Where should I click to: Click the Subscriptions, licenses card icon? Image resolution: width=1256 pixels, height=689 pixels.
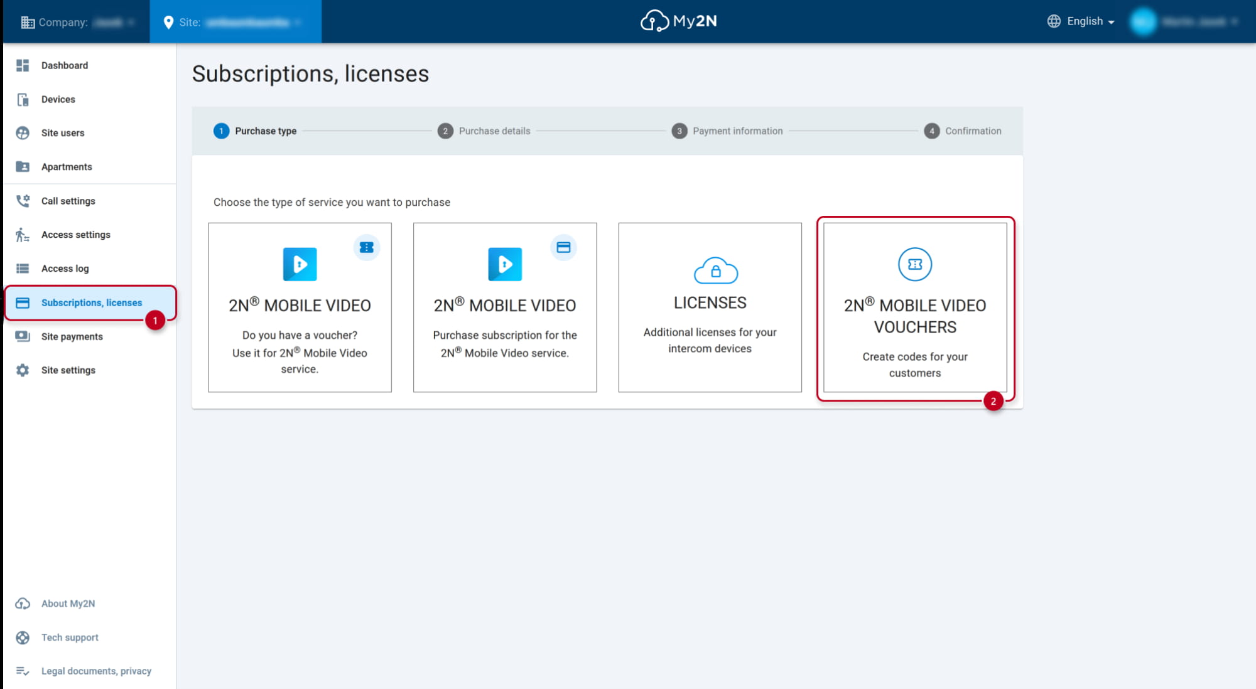pos(23,302)
